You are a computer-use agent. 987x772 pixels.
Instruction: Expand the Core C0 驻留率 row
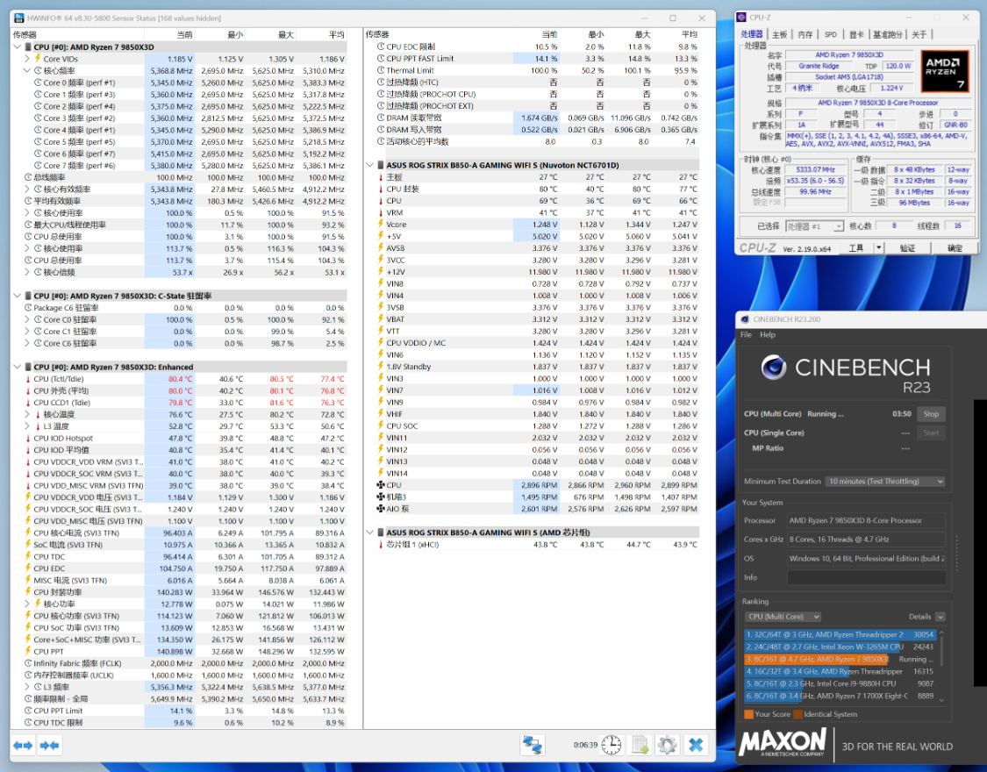coord(27,319)
